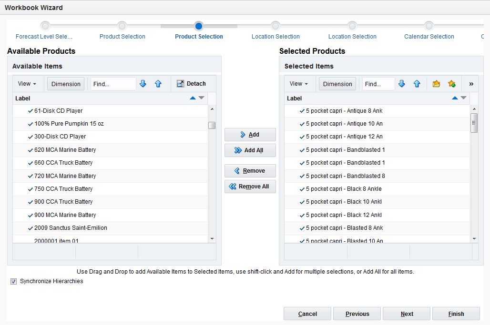This screenshot has height=325, width=490.
Task: Select 900 CCA Truck Battery item
Action: point(110,202)
